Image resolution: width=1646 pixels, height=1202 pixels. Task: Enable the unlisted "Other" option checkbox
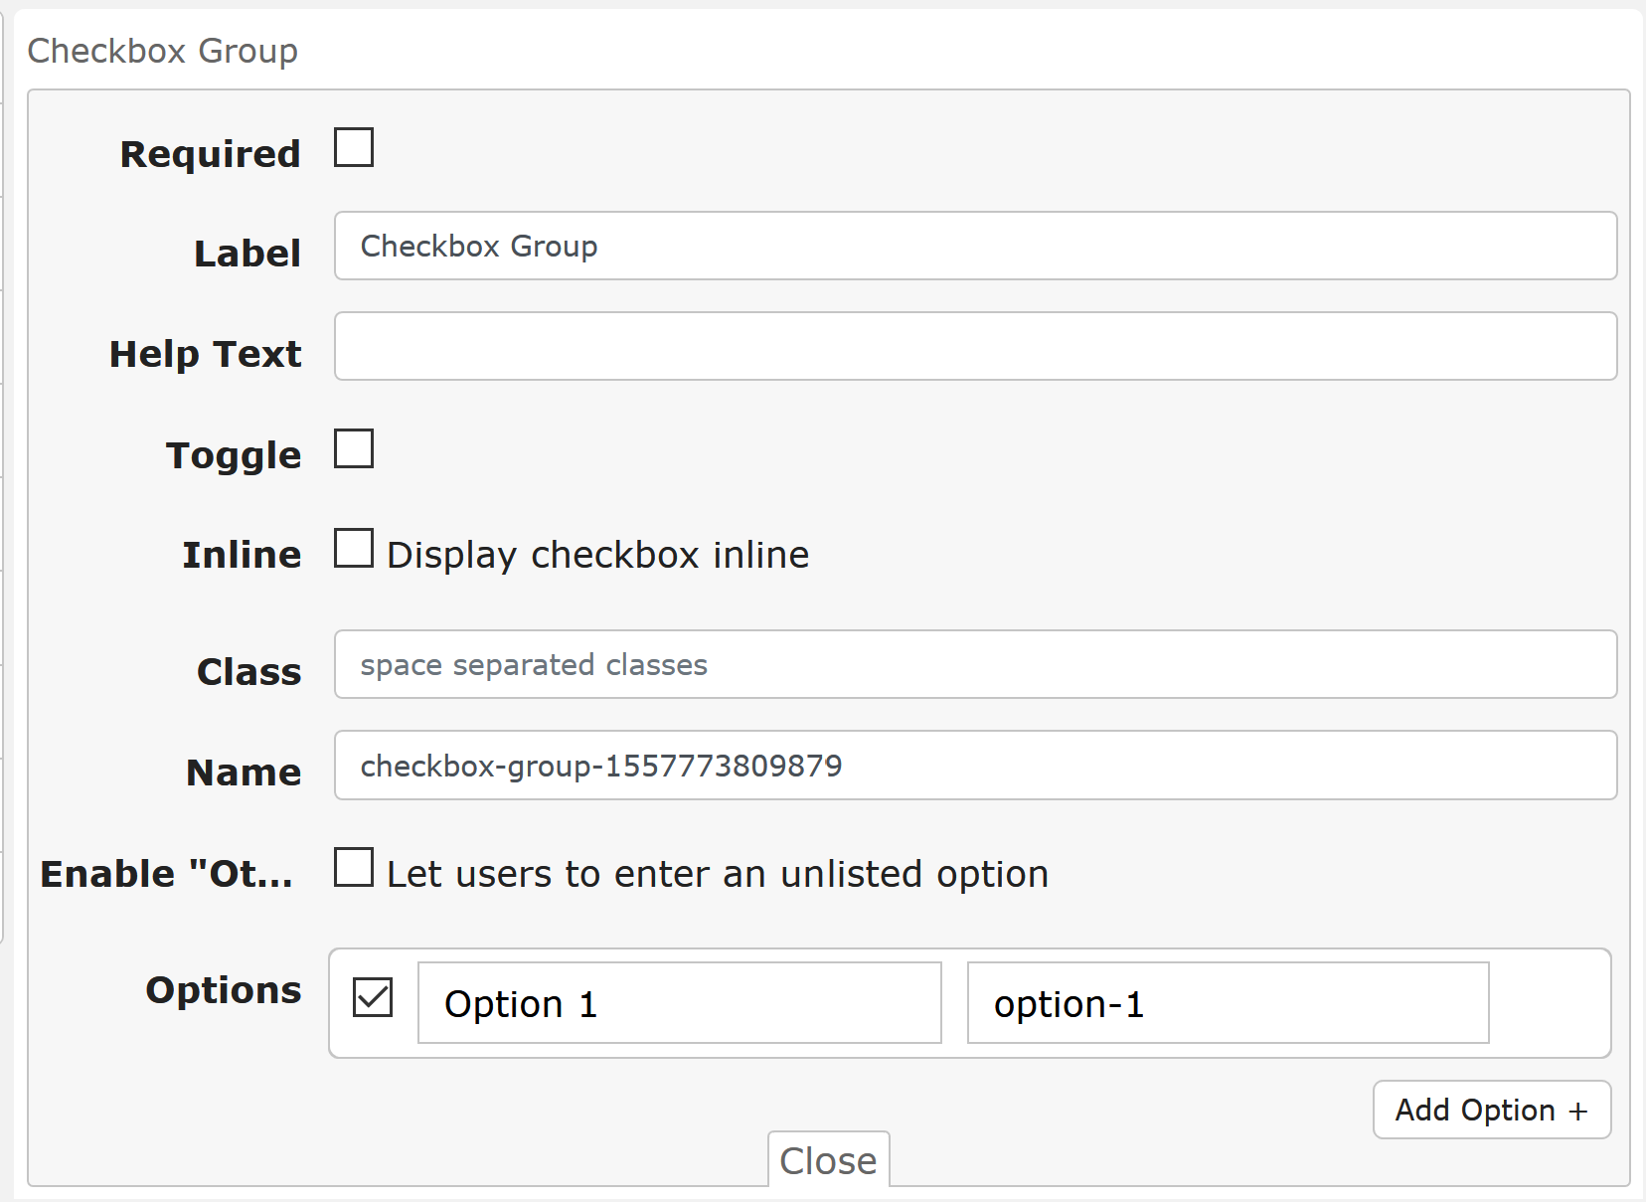pyautogui.click(x=354, y=867)
